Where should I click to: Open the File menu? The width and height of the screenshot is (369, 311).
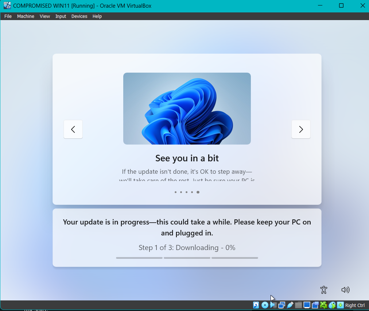[x=8, y=16]
